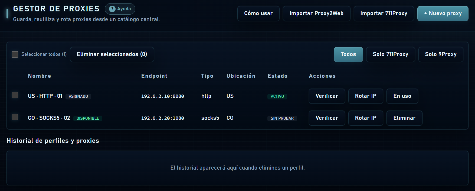Delete the CO · SOCKS5 · 02 proxy
Image resolution: width=475 pixels, height=191 pixels.
(x=404, y=118)
